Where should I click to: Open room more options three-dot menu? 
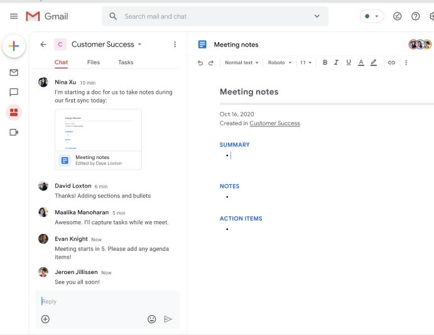[175, 45]
